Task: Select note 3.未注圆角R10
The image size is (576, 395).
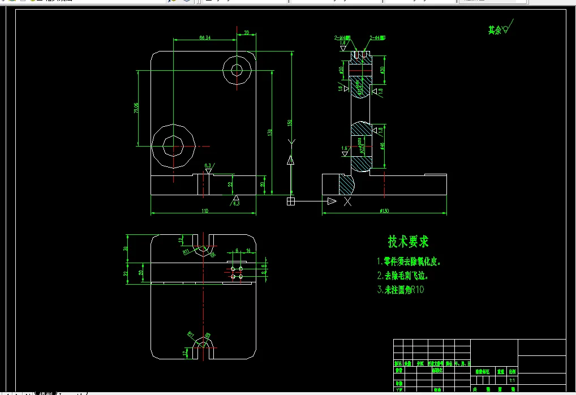Action: pyautogui.click(x=401, y=290)
